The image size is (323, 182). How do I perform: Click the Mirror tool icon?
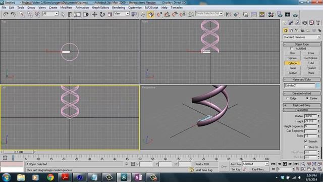tap(229, 14)
